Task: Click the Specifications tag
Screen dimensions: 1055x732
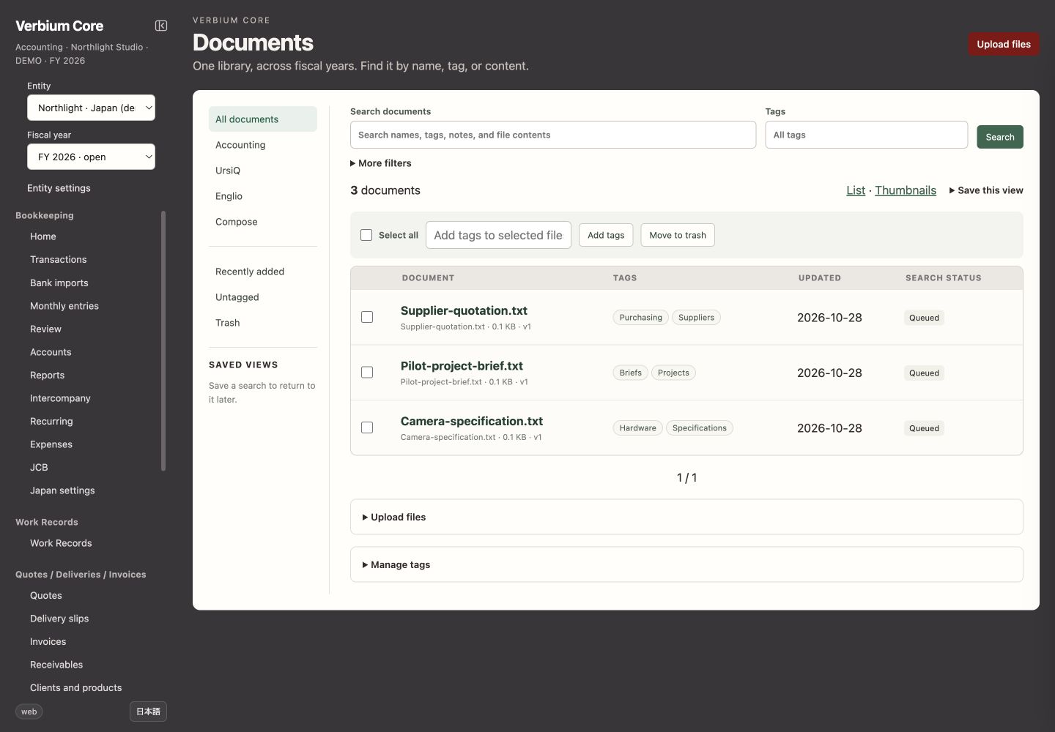Action: (700, 427)
